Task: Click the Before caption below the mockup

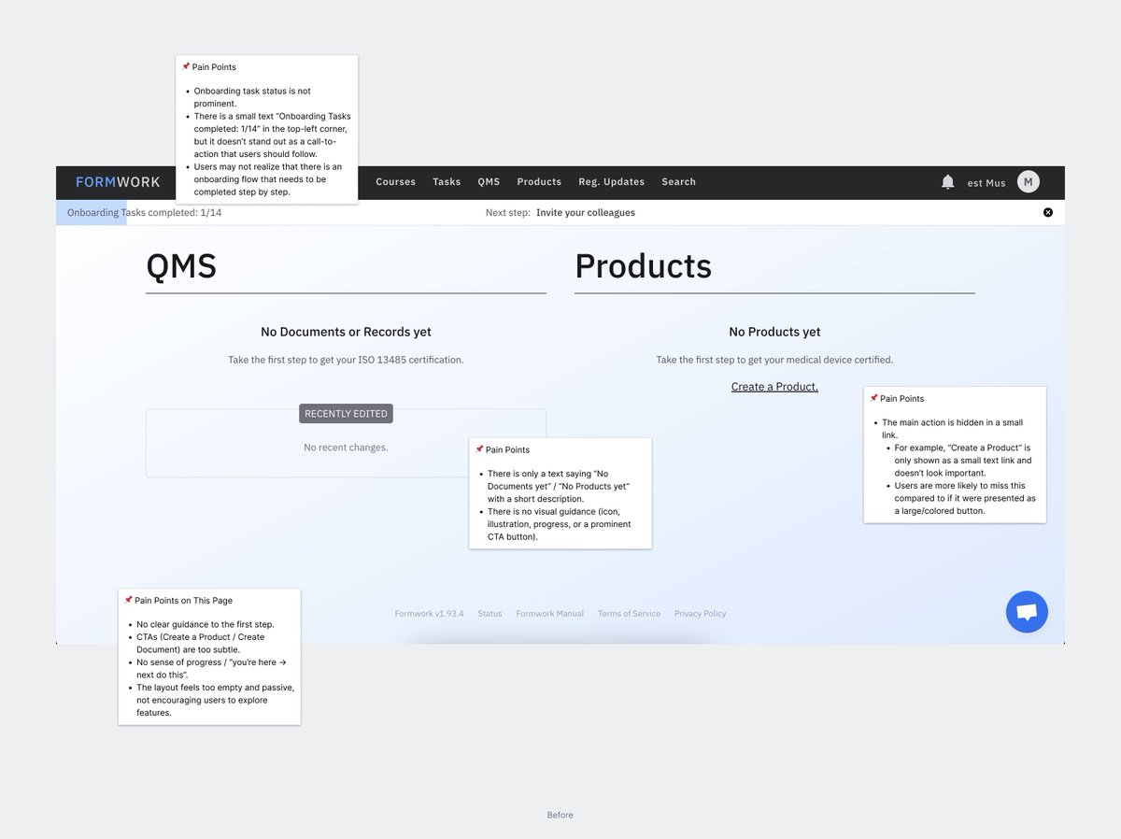Action: pos(560,816)
